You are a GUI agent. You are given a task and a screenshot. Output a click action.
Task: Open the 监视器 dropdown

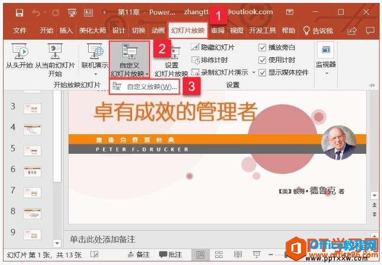pos(326,59)
